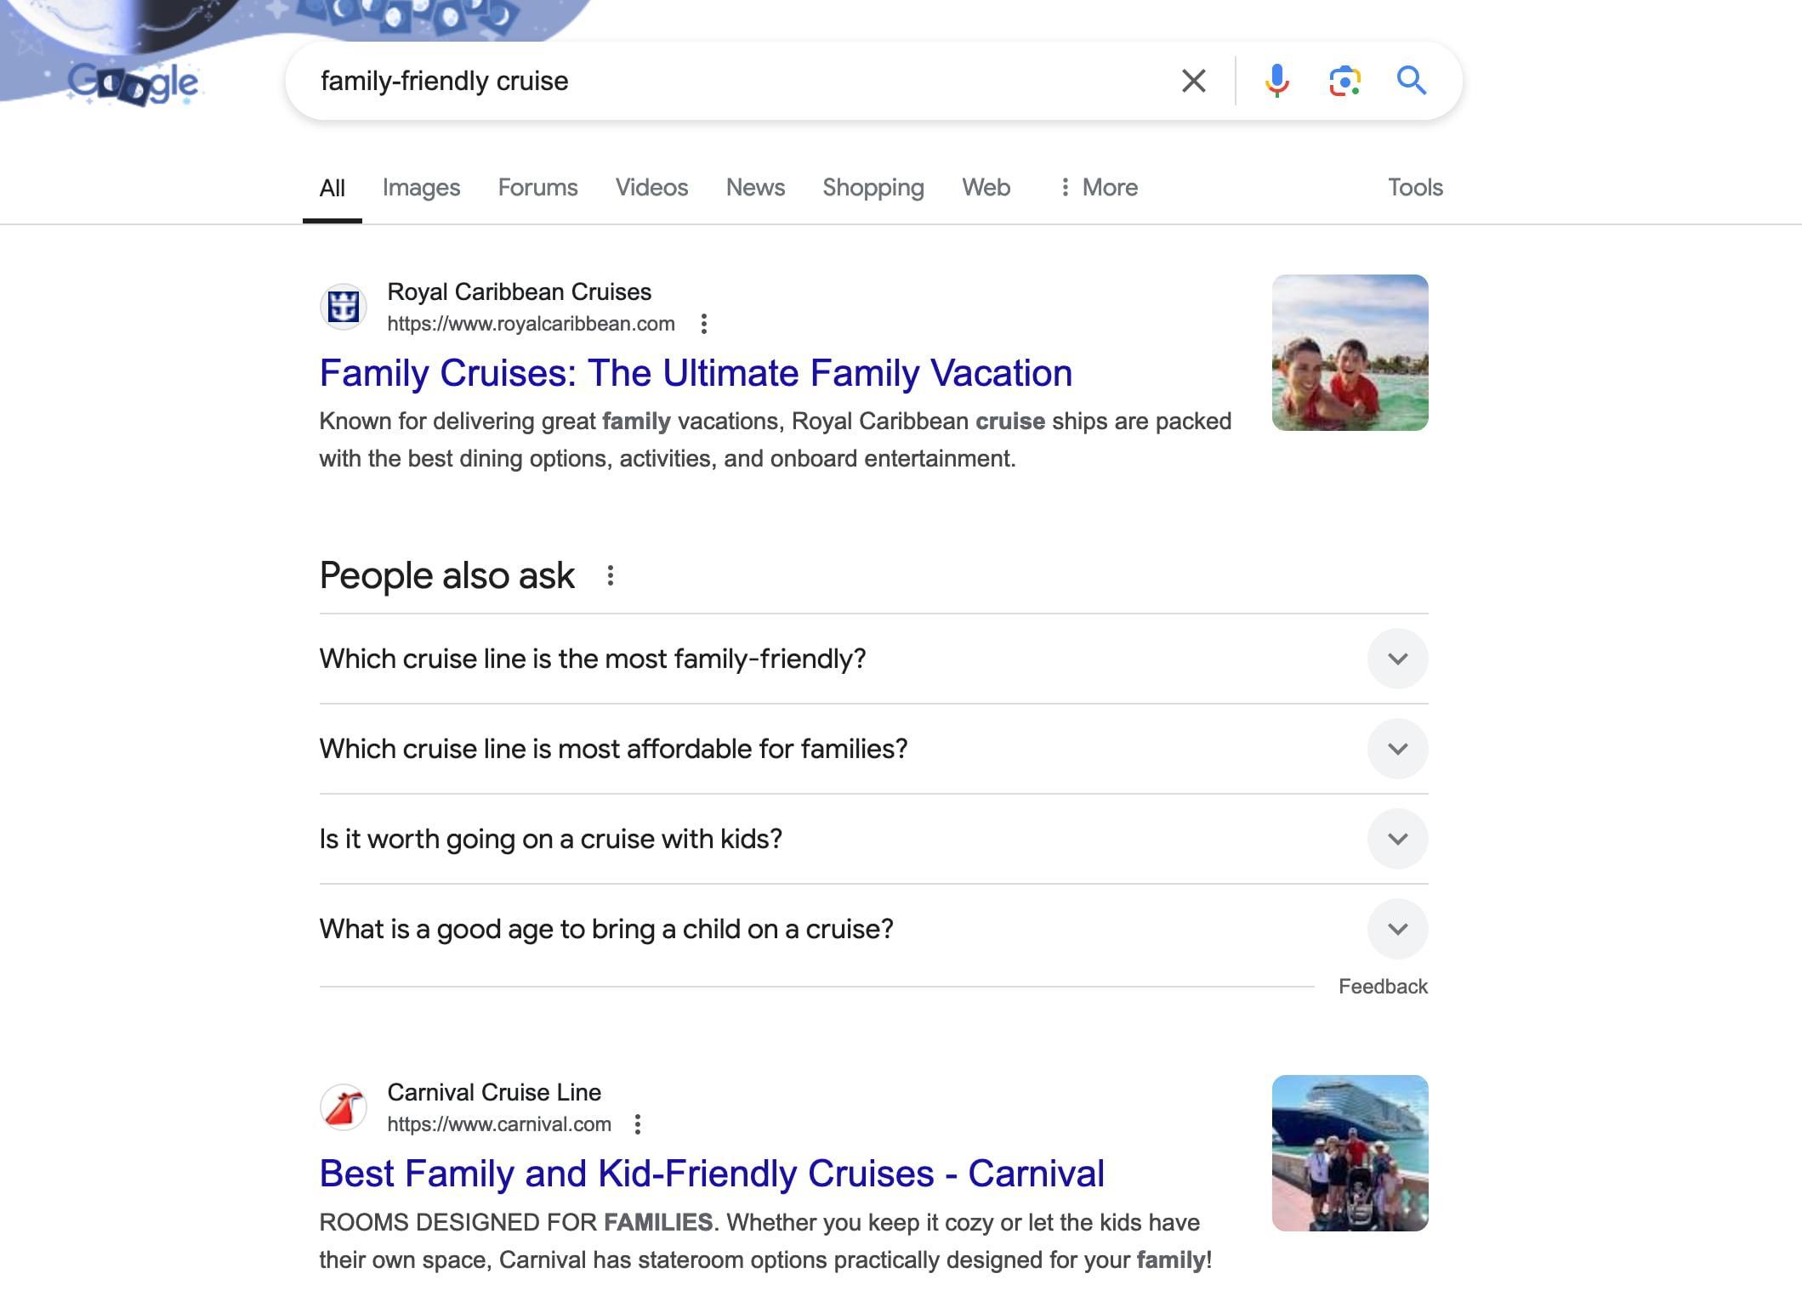Click the Royal Caribbean anchor favicon
Viewport: 1802px width, 1296px height.
pos(343,307)
